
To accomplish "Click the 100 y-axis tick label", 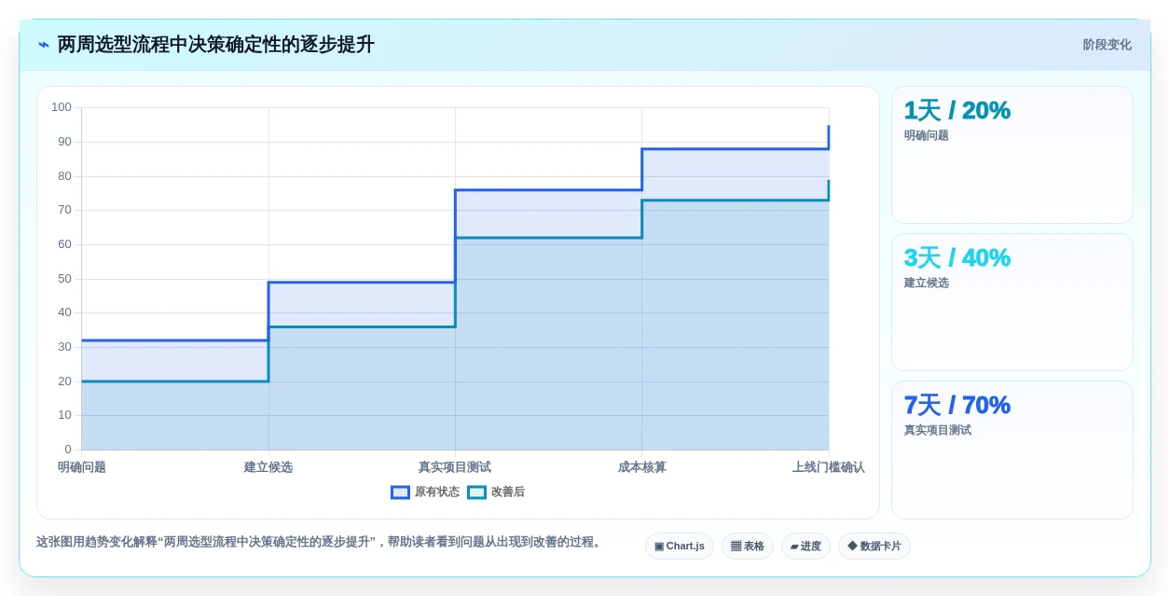I will (x=62, y=107).
